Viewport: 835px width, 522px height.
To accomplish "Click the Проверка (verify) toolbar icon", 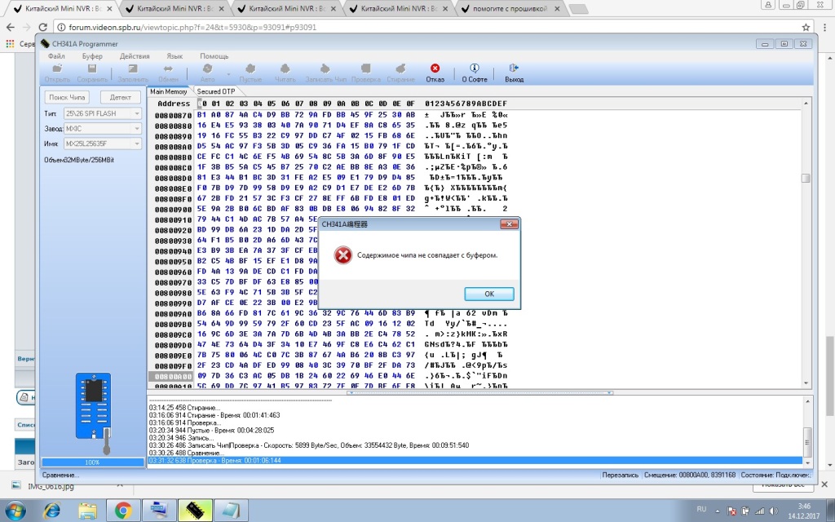I will [365, 69].
